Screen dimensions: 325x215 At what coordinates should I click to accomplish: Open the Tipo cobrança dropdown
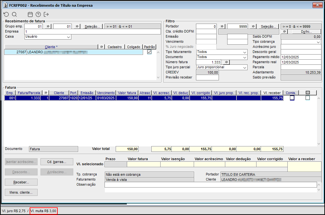click(319, 42)
